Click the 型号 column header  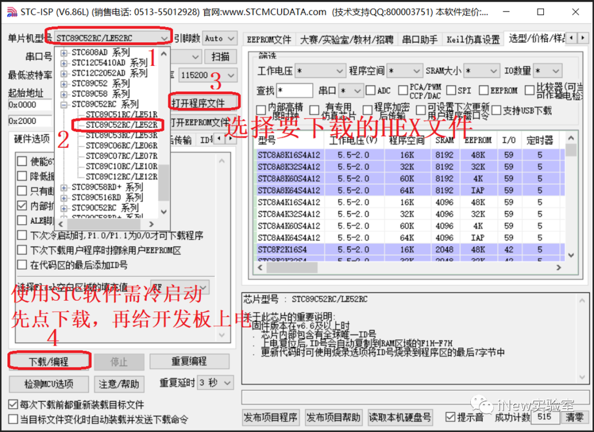[x=289, y=141]
